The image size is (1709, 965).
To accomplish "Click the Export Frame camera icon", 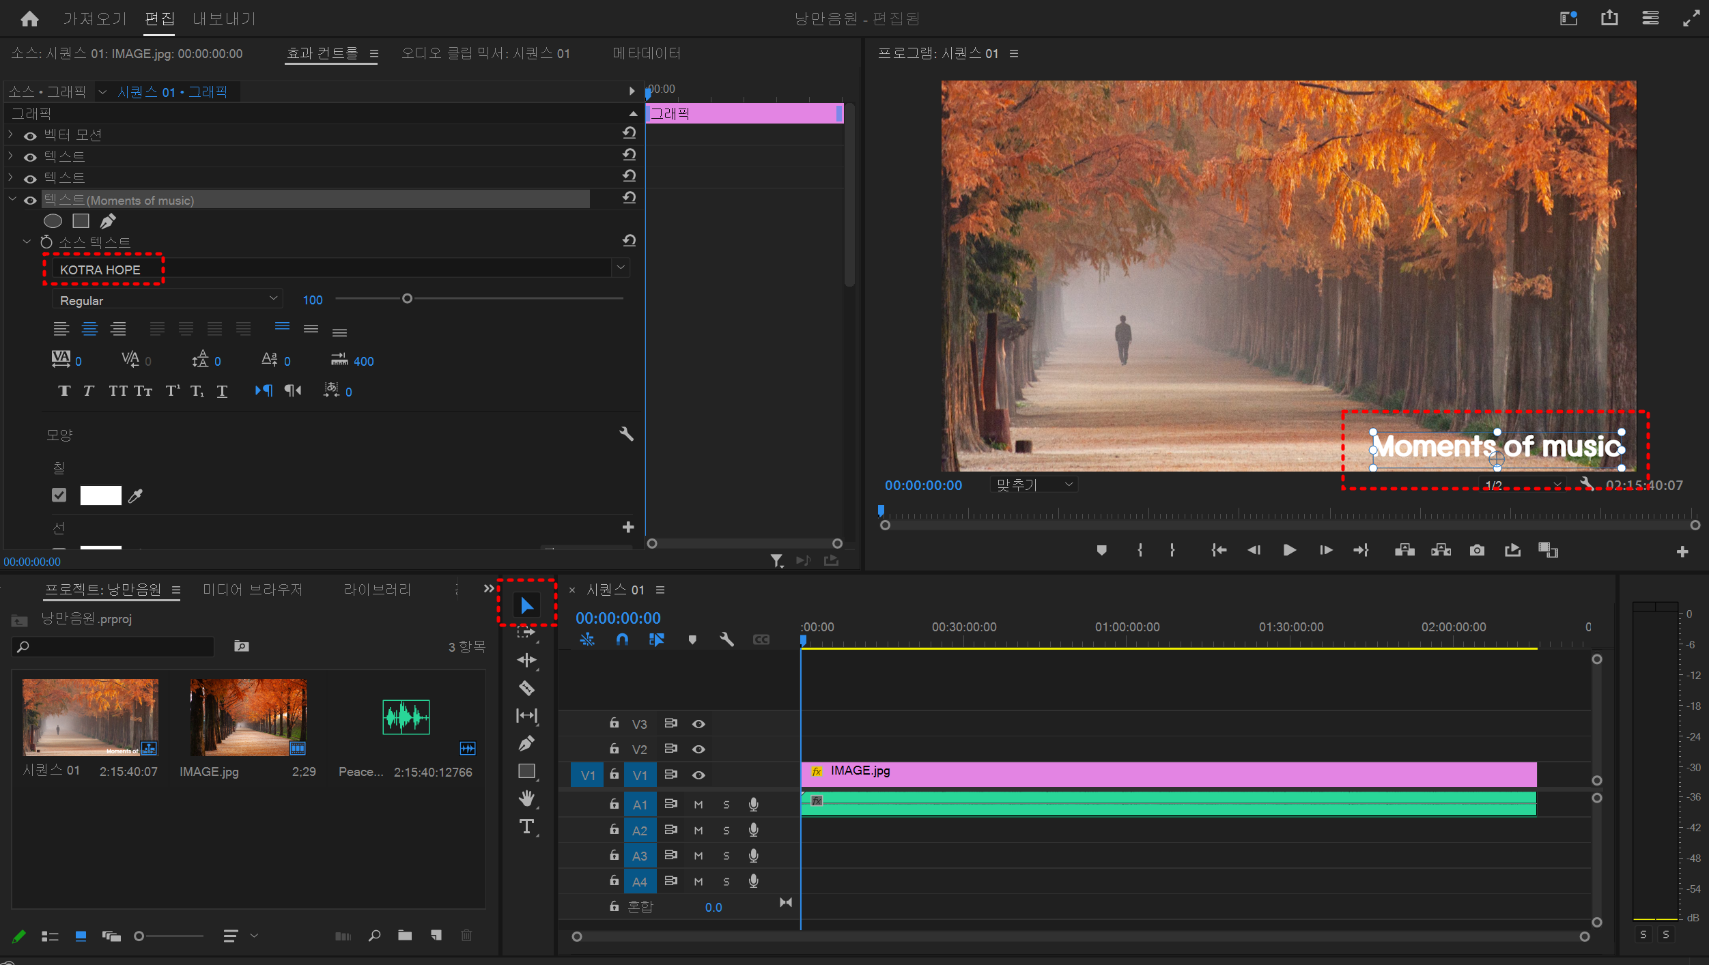I will (1477, 550).
